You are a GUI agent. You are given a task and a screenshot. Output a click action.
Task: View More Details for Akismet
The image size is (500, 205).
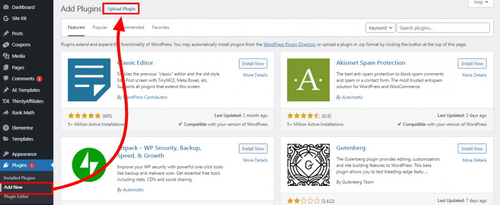474,75
